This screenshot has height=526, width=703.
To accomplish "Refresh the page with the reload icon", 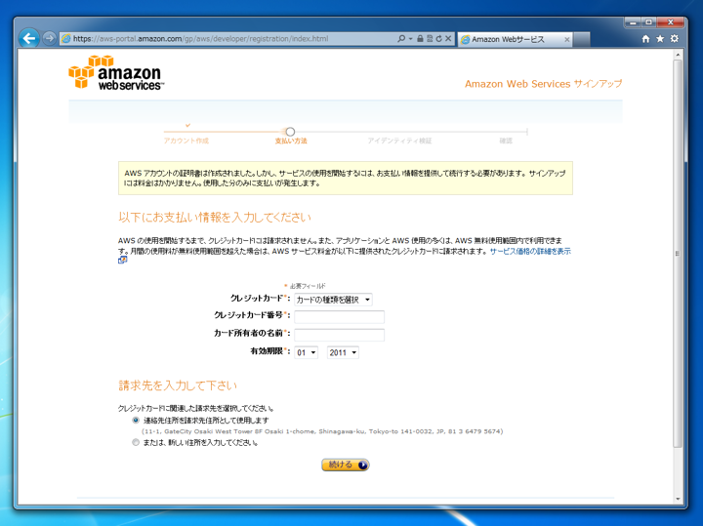I will pyautogui.click(x=438, y=38).
